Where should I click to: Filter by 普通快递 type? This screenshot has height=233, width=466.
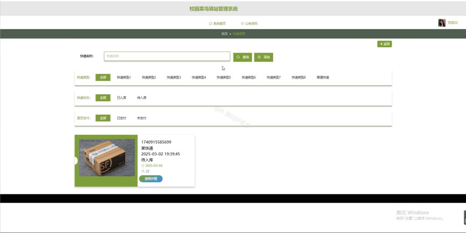coord(323,77)
